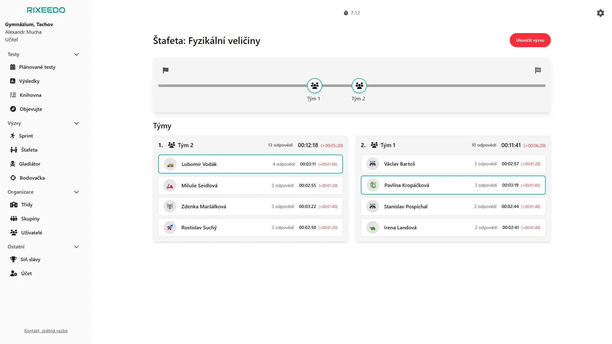Click Irena Landová's turtle avatar
Screen dimensions: 612x344
(372, 228)
